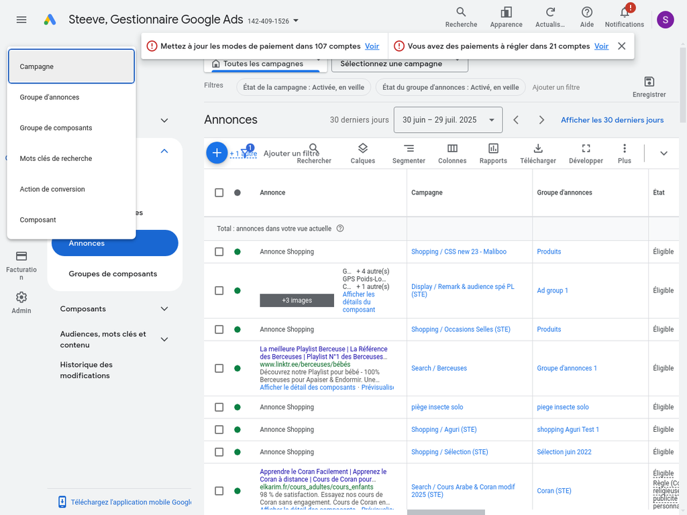Open the date range dropdown 30 juin – 29 juil. 2025

(x=447, y=120)
